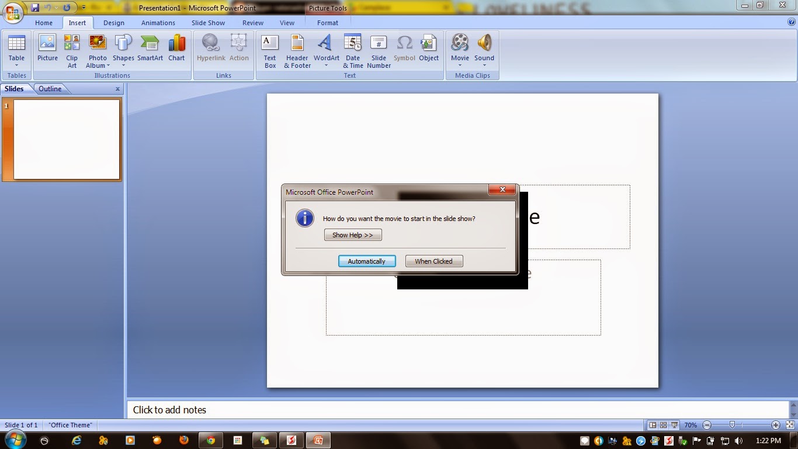Click the Movie icon
The image size is (798, 449).
460,43
